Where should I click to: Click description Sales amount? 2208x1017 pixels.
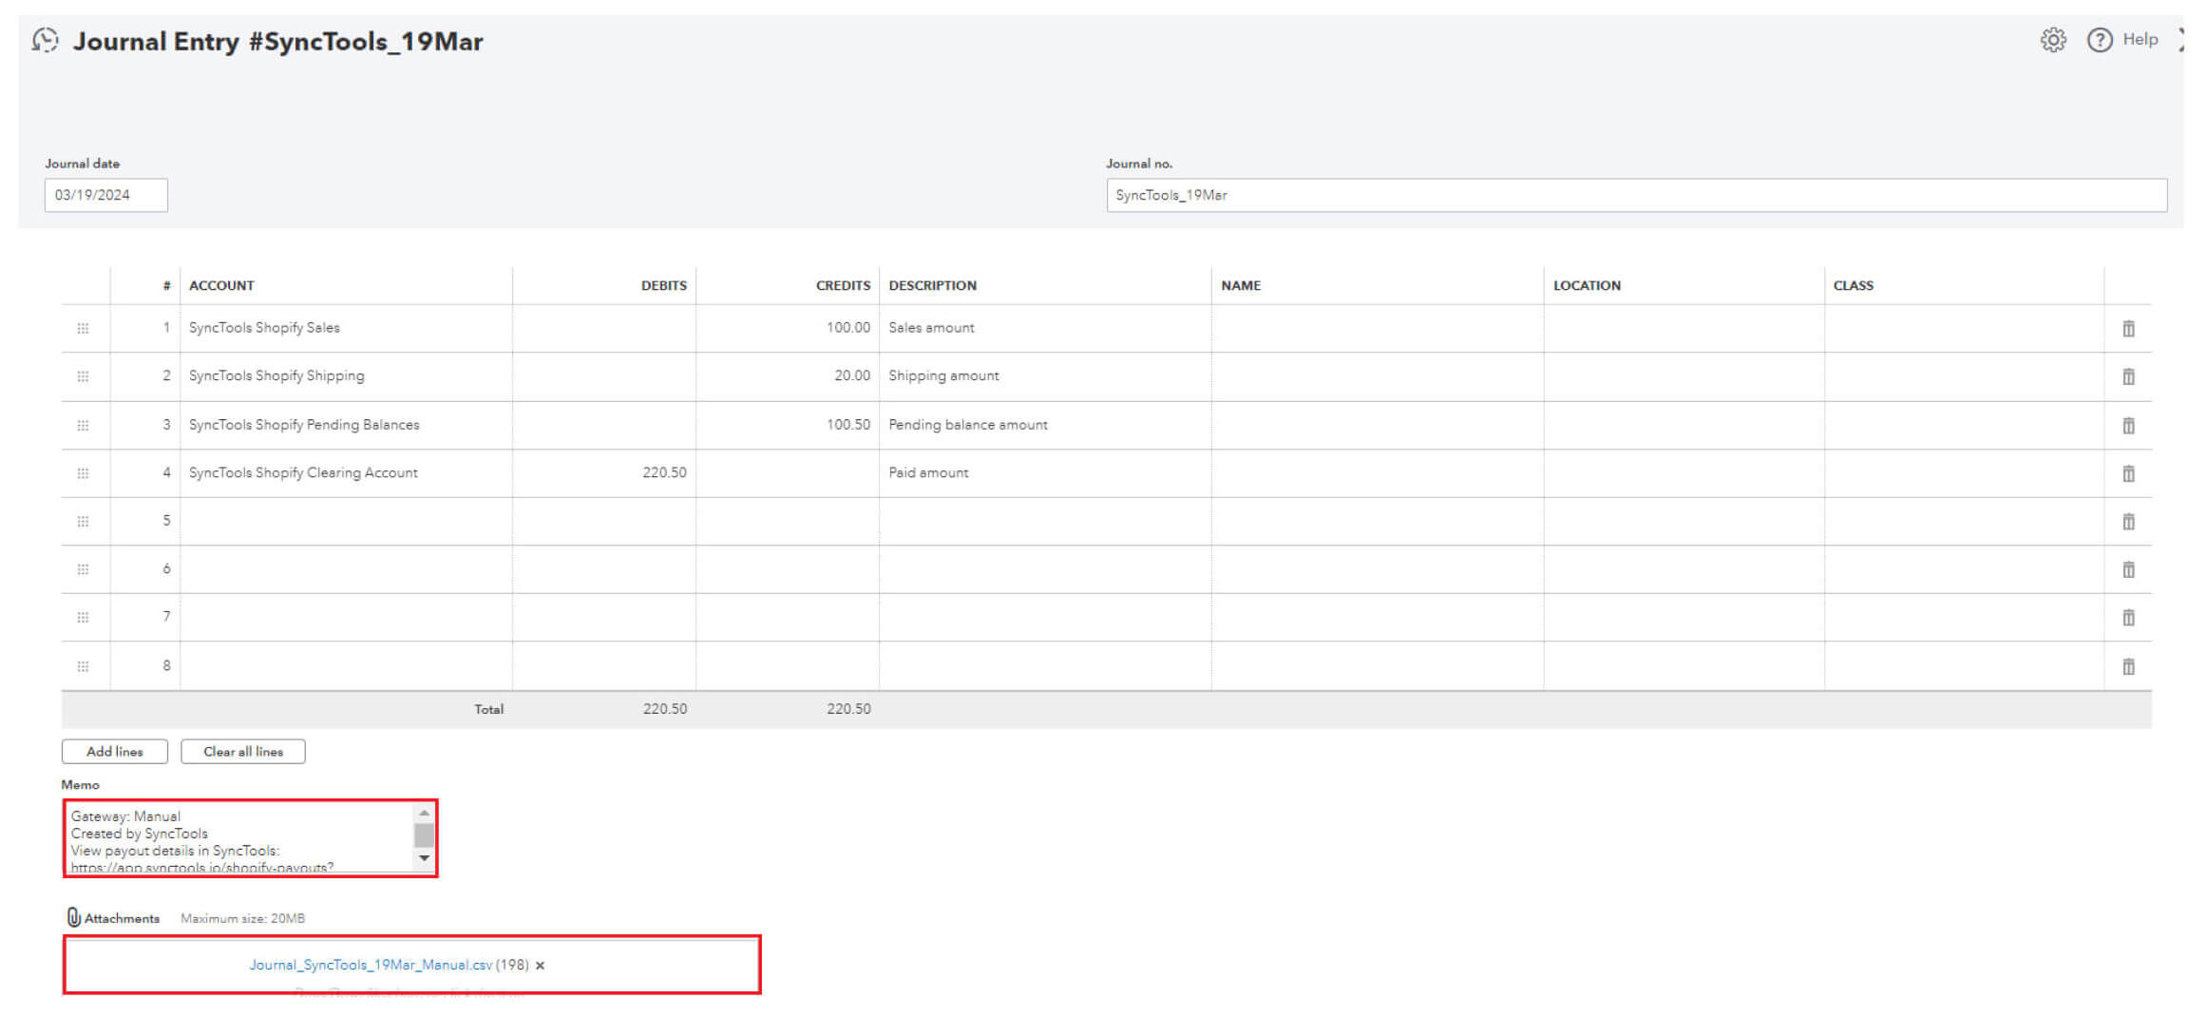(x=931, y=328)
